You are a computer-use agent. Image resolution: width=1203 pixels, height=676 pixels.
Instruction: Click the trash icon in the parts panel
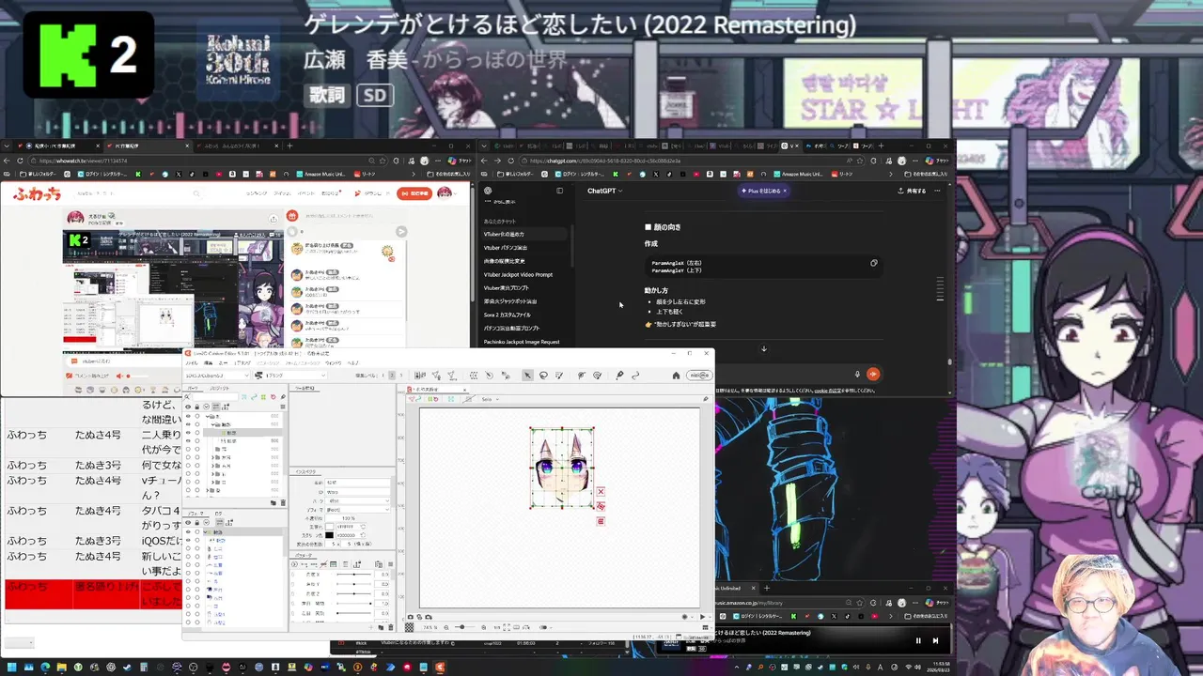283,502
